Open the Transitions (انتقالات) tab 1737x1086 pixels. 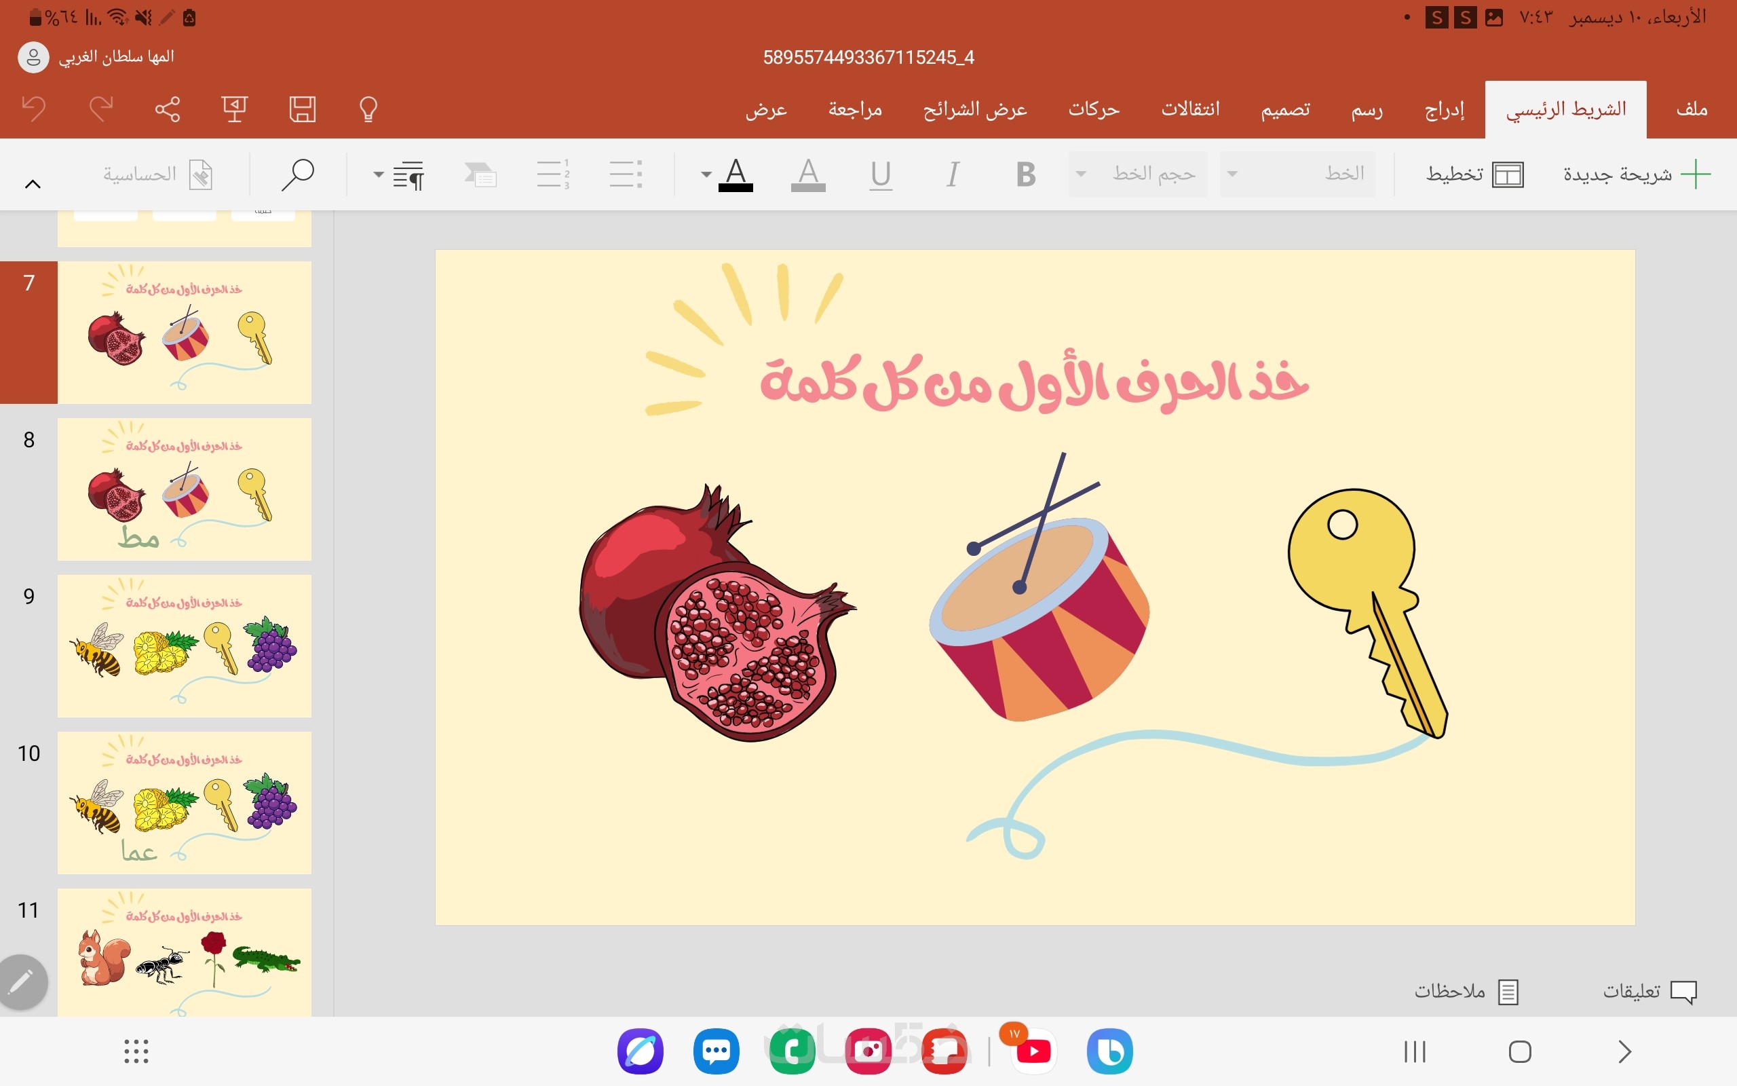point(1190,109)
